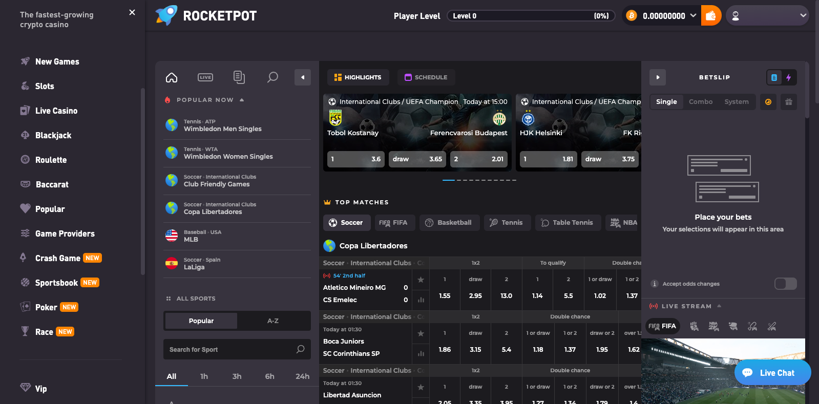Open Poker in the sidebar

pos(46,307)
